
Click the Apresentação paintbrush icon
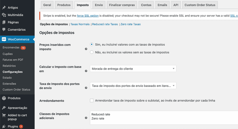pos(4,108)
